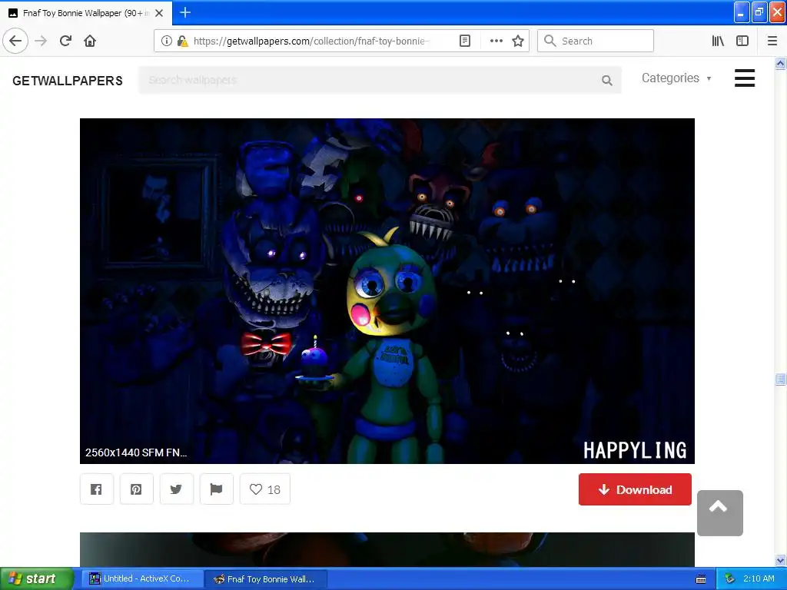Toggle reader view icon in the address bar
This screenshot has width=787, height=590.
pos(465,41)
